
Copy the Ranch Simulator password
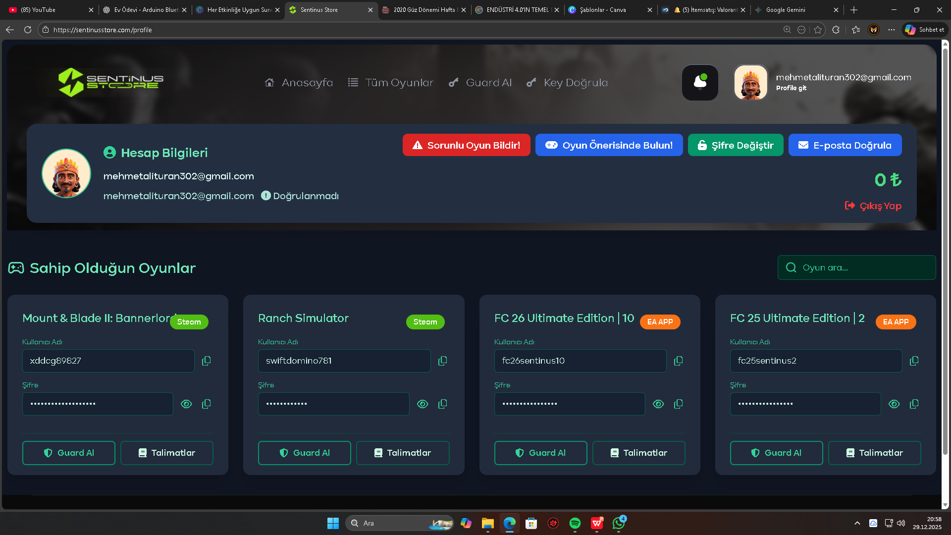443,404
